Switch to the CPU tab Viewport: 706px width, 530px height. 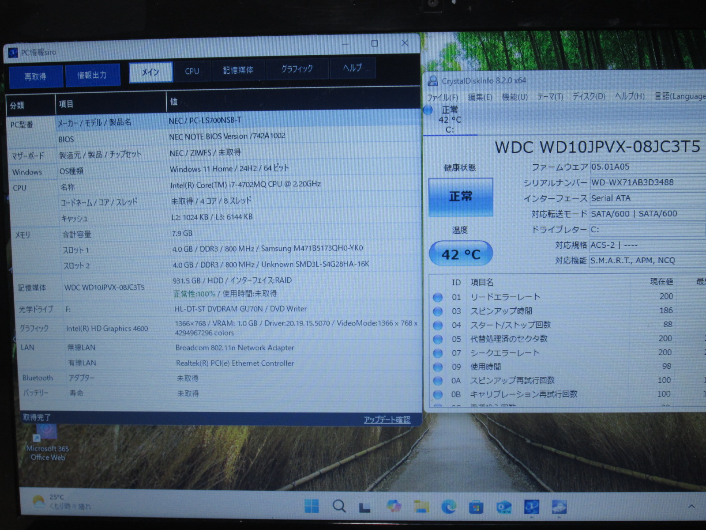192,71
